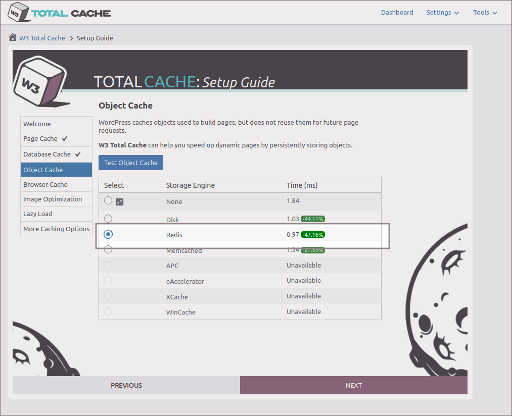Select the None storage engine radio button
This screenshot has width=512, height=416.
[108, 201]
